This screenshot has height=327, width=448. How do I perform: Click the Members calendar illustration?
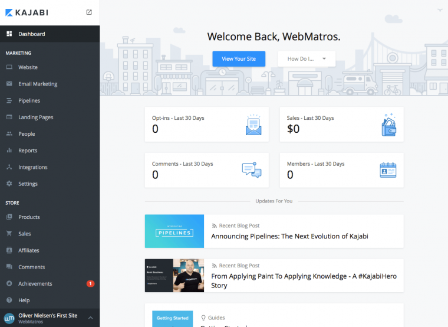click(388, 170)
